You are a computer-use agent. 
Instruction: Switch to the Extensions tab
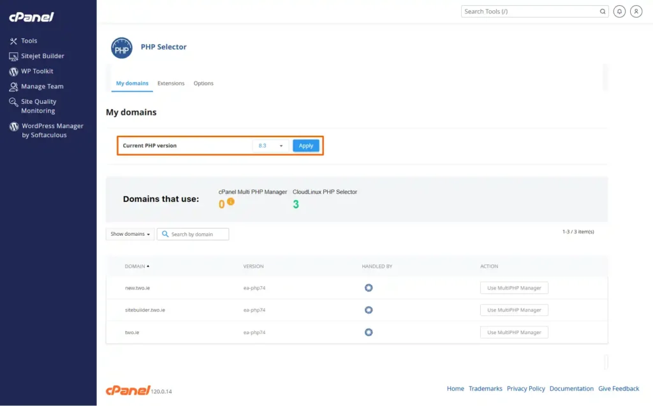171,83
